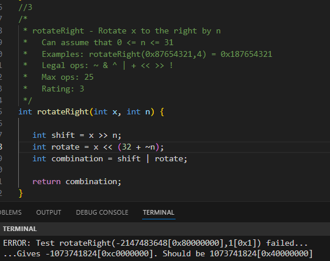The width and height of the screenshot is (330, 261).
Task: Click the closing brace of rotateRight function
Action: coord(21,194)
